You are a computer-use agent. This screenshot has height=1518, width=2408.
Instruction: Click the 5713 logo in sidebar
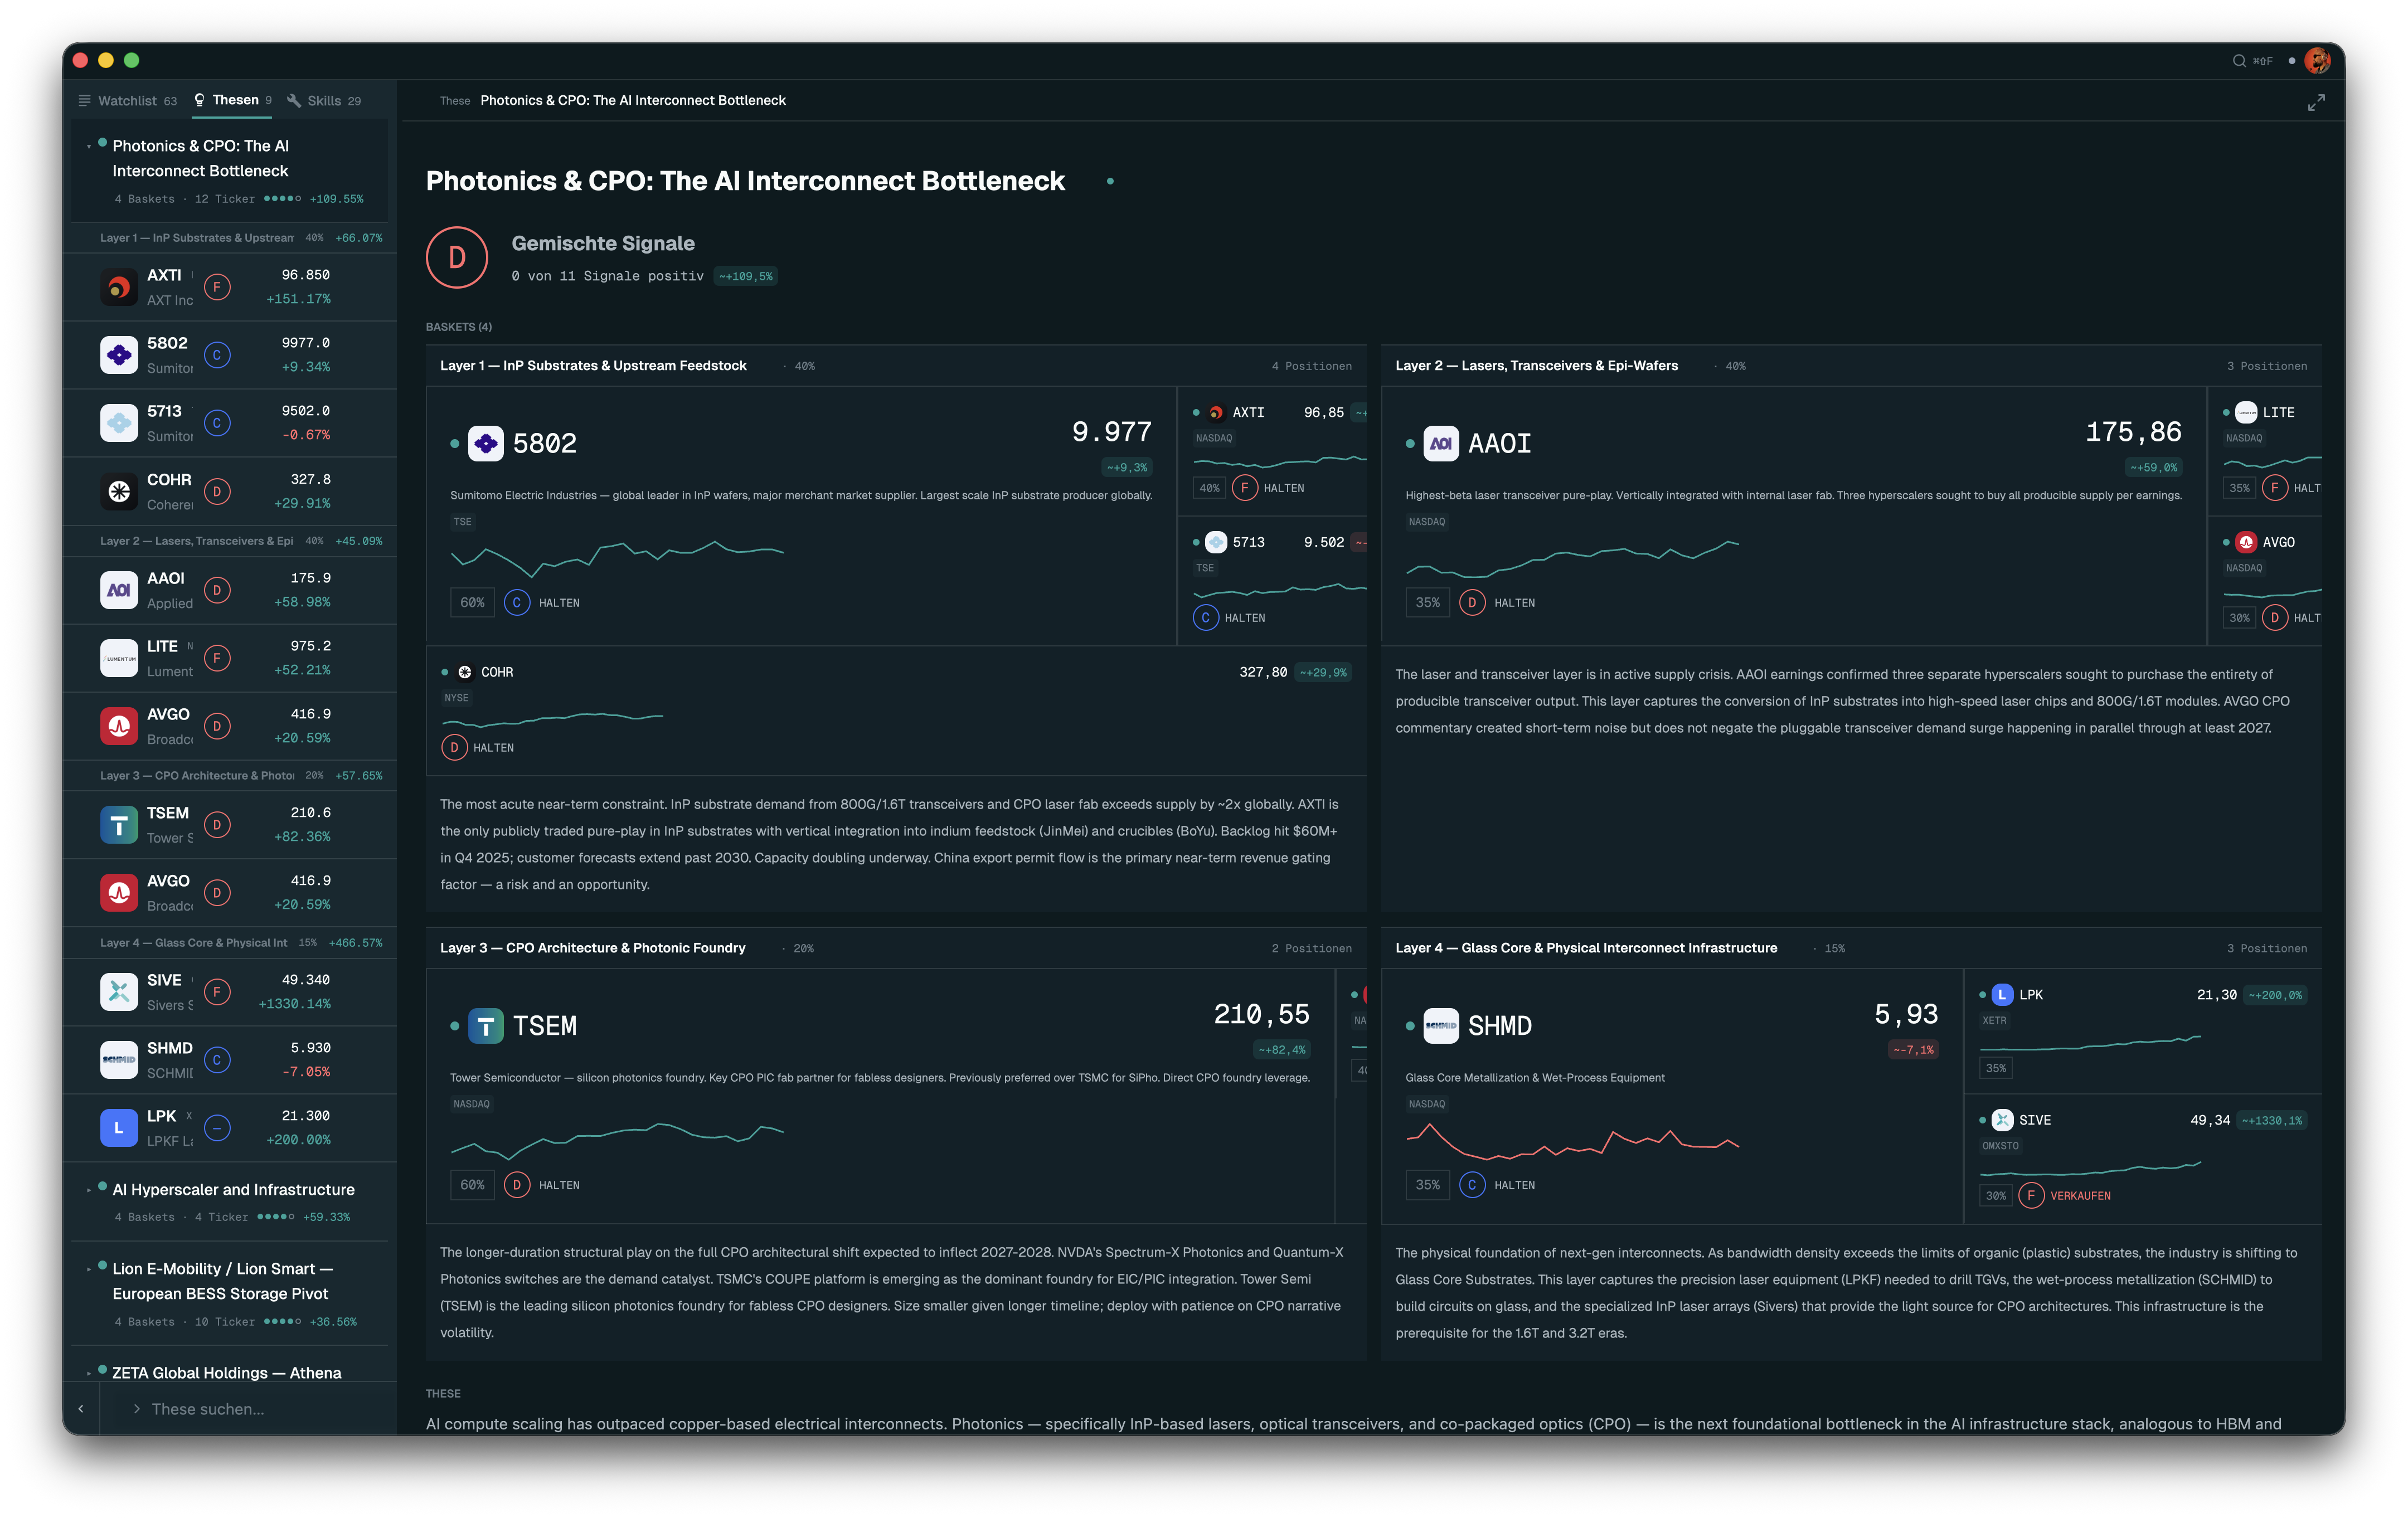tap(119, 423)
